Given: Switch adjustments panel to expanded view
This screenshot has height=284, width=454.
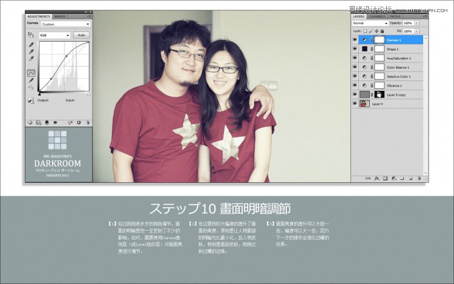Looking at the screenshot, I should (x=38, y=123).
